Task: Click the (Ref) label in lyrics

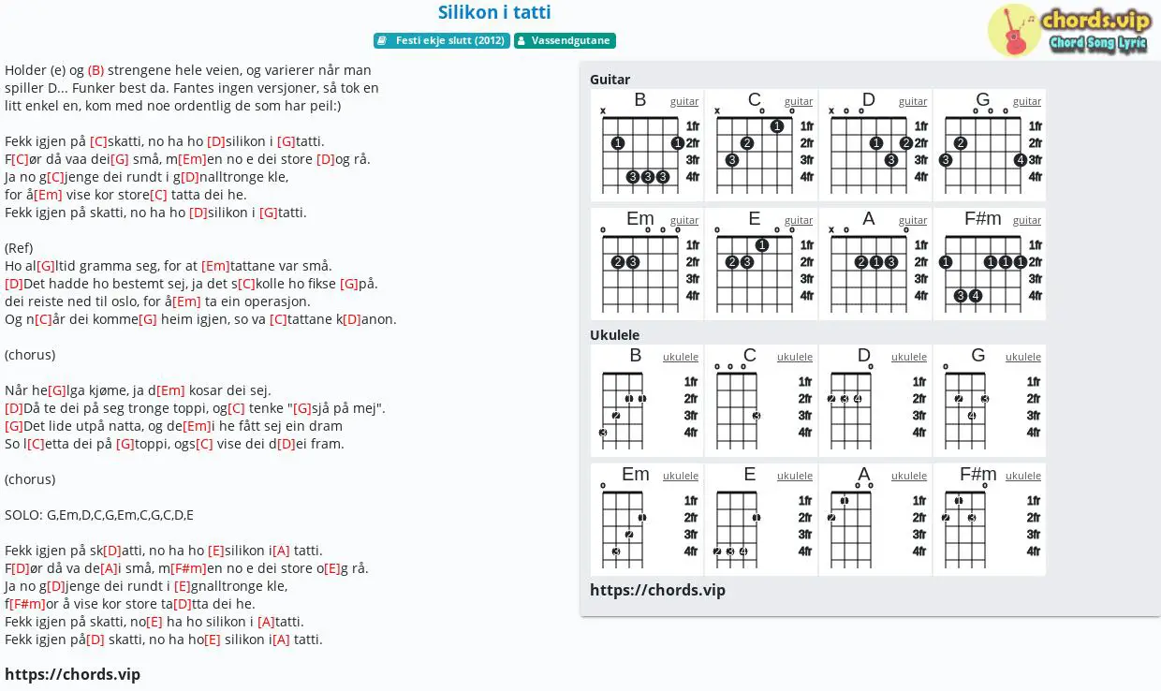Action: coord(19,248)
